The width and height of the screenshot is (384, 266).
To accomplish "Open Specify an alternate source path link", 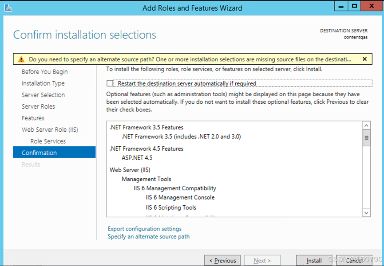I will coord(148,236).
